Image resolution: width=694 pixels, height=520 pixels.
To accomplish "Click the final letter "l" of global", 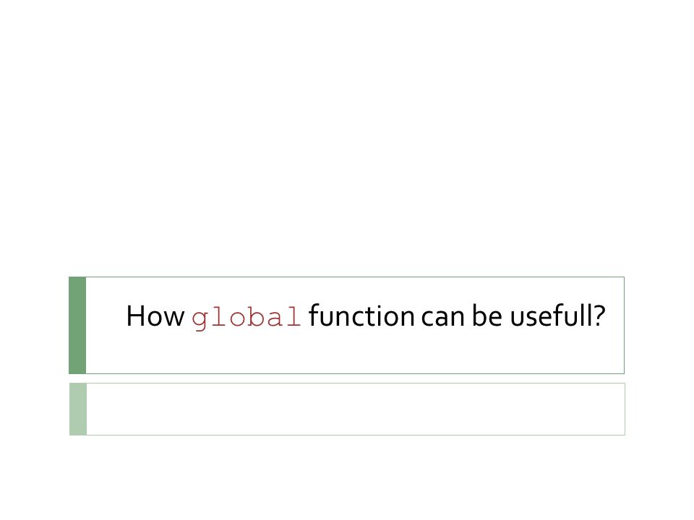I will click(x=294, y=316).
